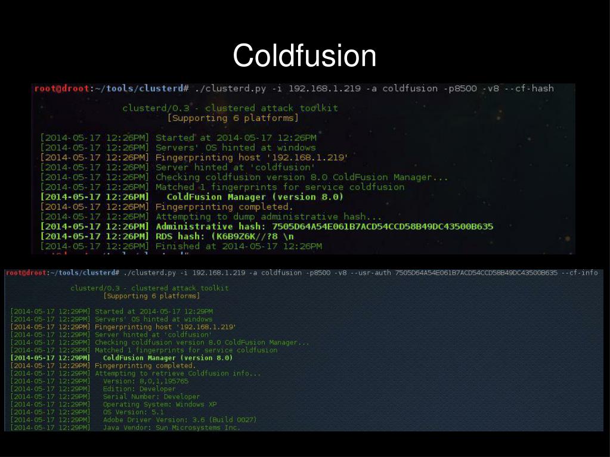This screenshot has height=457, width=610.
Task: Click bold 'ColdFusion Manager (version 8.0)' in the bottom terminal
Action: pos(168,358)
